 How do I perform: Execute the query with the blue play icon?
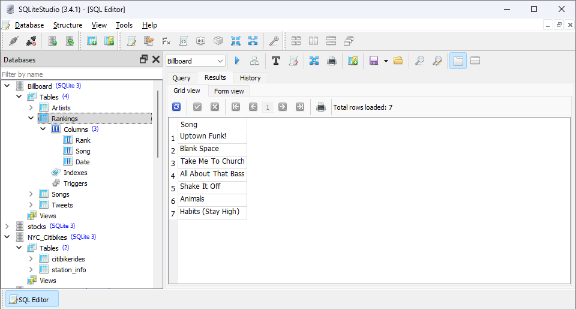(237, 61)
